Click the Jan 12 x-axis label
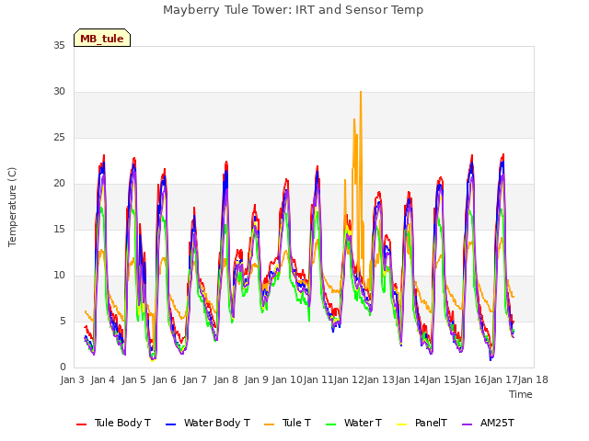This screenshot has height=441, width=589. (x=349, y=379)
